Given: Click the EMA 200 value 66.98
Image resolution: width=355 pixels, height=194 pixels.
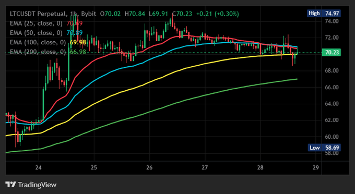Looking at the screenshot, I should 78,52.
